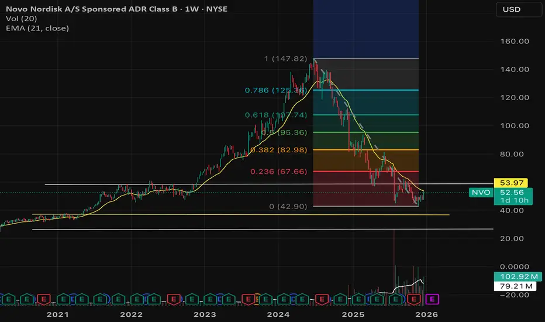
Task: Select the EMA (21, close) indicator legend
Action: click(x=37, y=28)
